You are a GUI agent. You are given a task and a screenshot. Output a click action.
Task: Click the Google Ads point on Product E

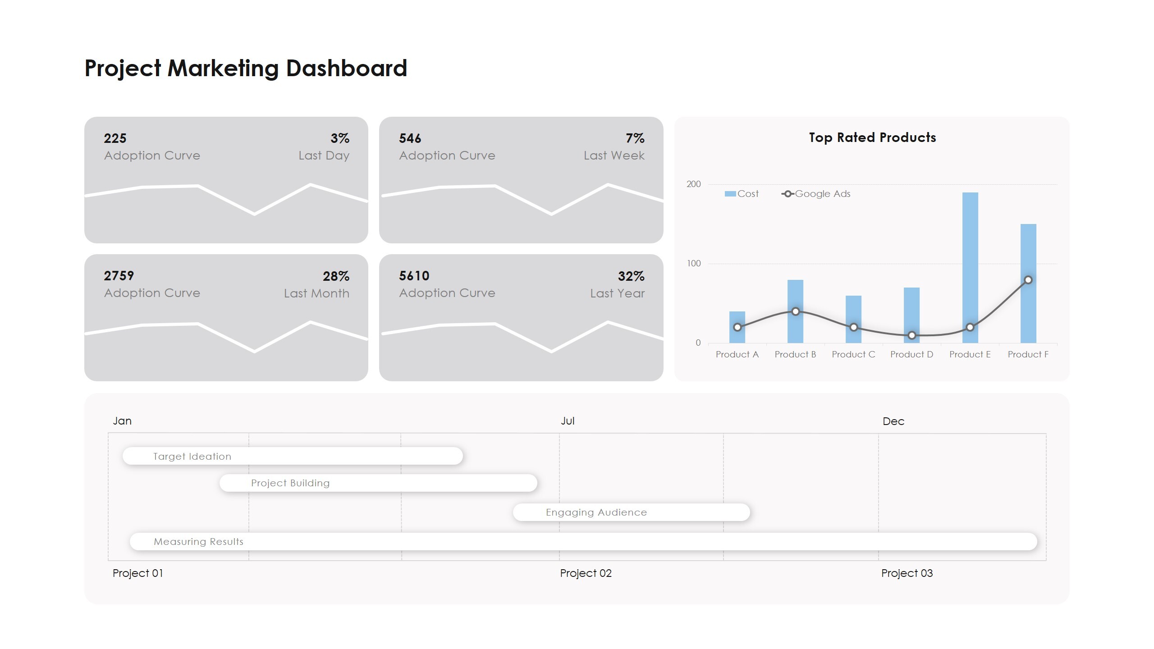tap(970, 327)
